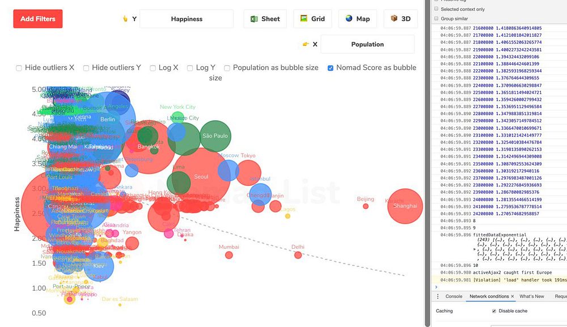
Task: Click the Lagos yellow data point
Action: pos(287,216)
